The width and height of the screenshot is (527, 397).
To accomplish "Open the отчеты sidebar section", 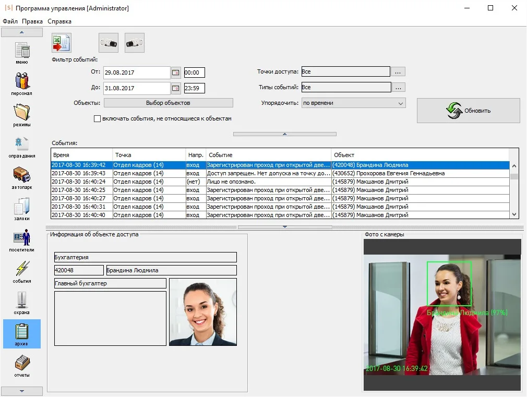I will click(x=22, y=365).
